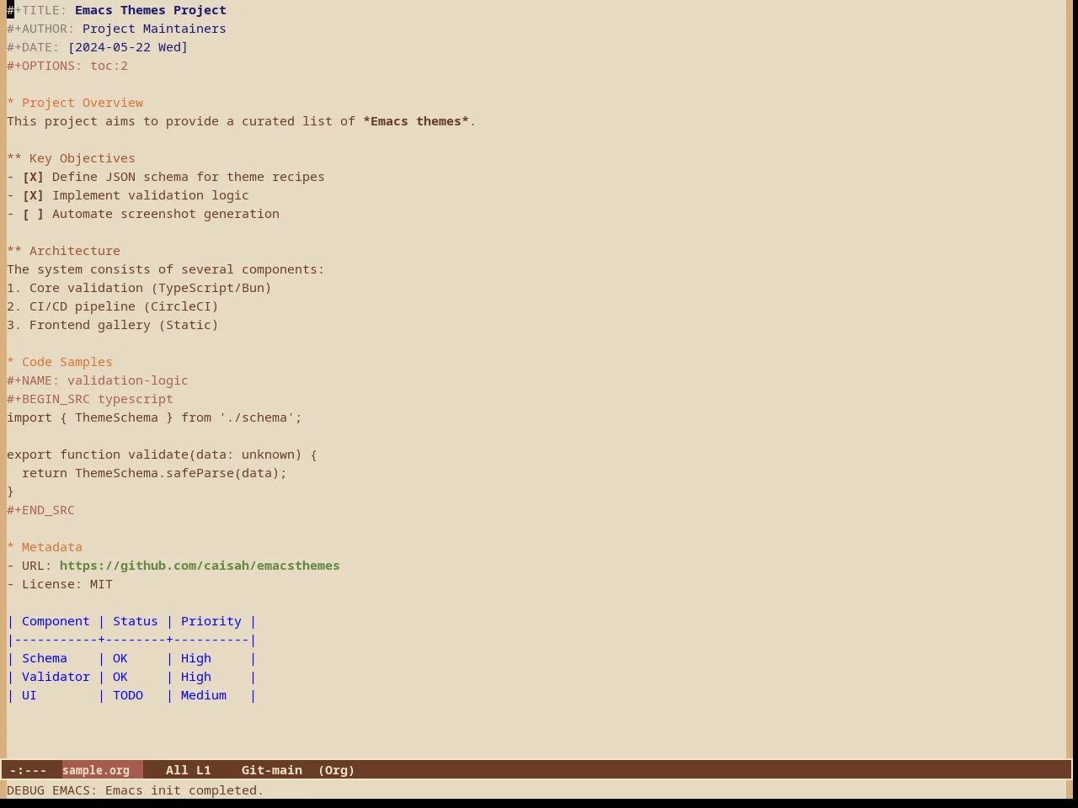The width and height of the screenshot is (1078, 808).
Task: Click the echo area message Emacs init completed
Action: (135, 790)
